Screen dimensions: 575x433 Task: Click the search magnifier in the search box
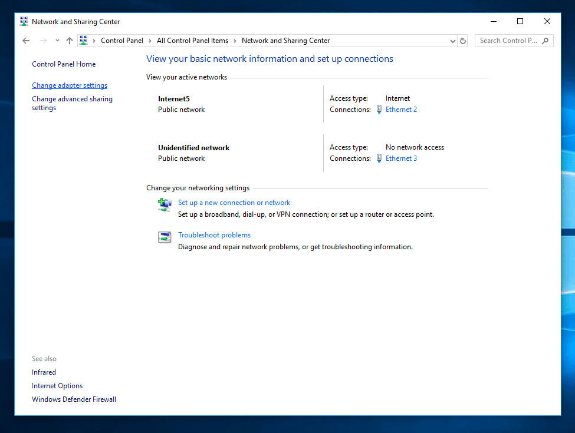point(546,40)
